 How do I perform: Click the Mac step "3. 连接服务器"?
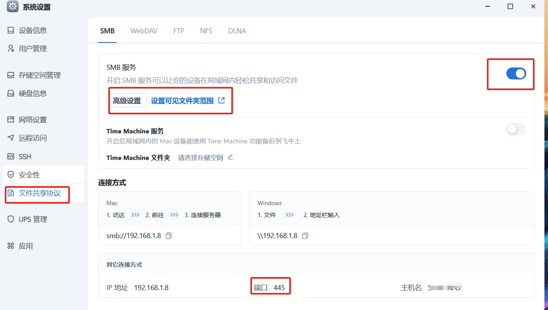[202, 215]
